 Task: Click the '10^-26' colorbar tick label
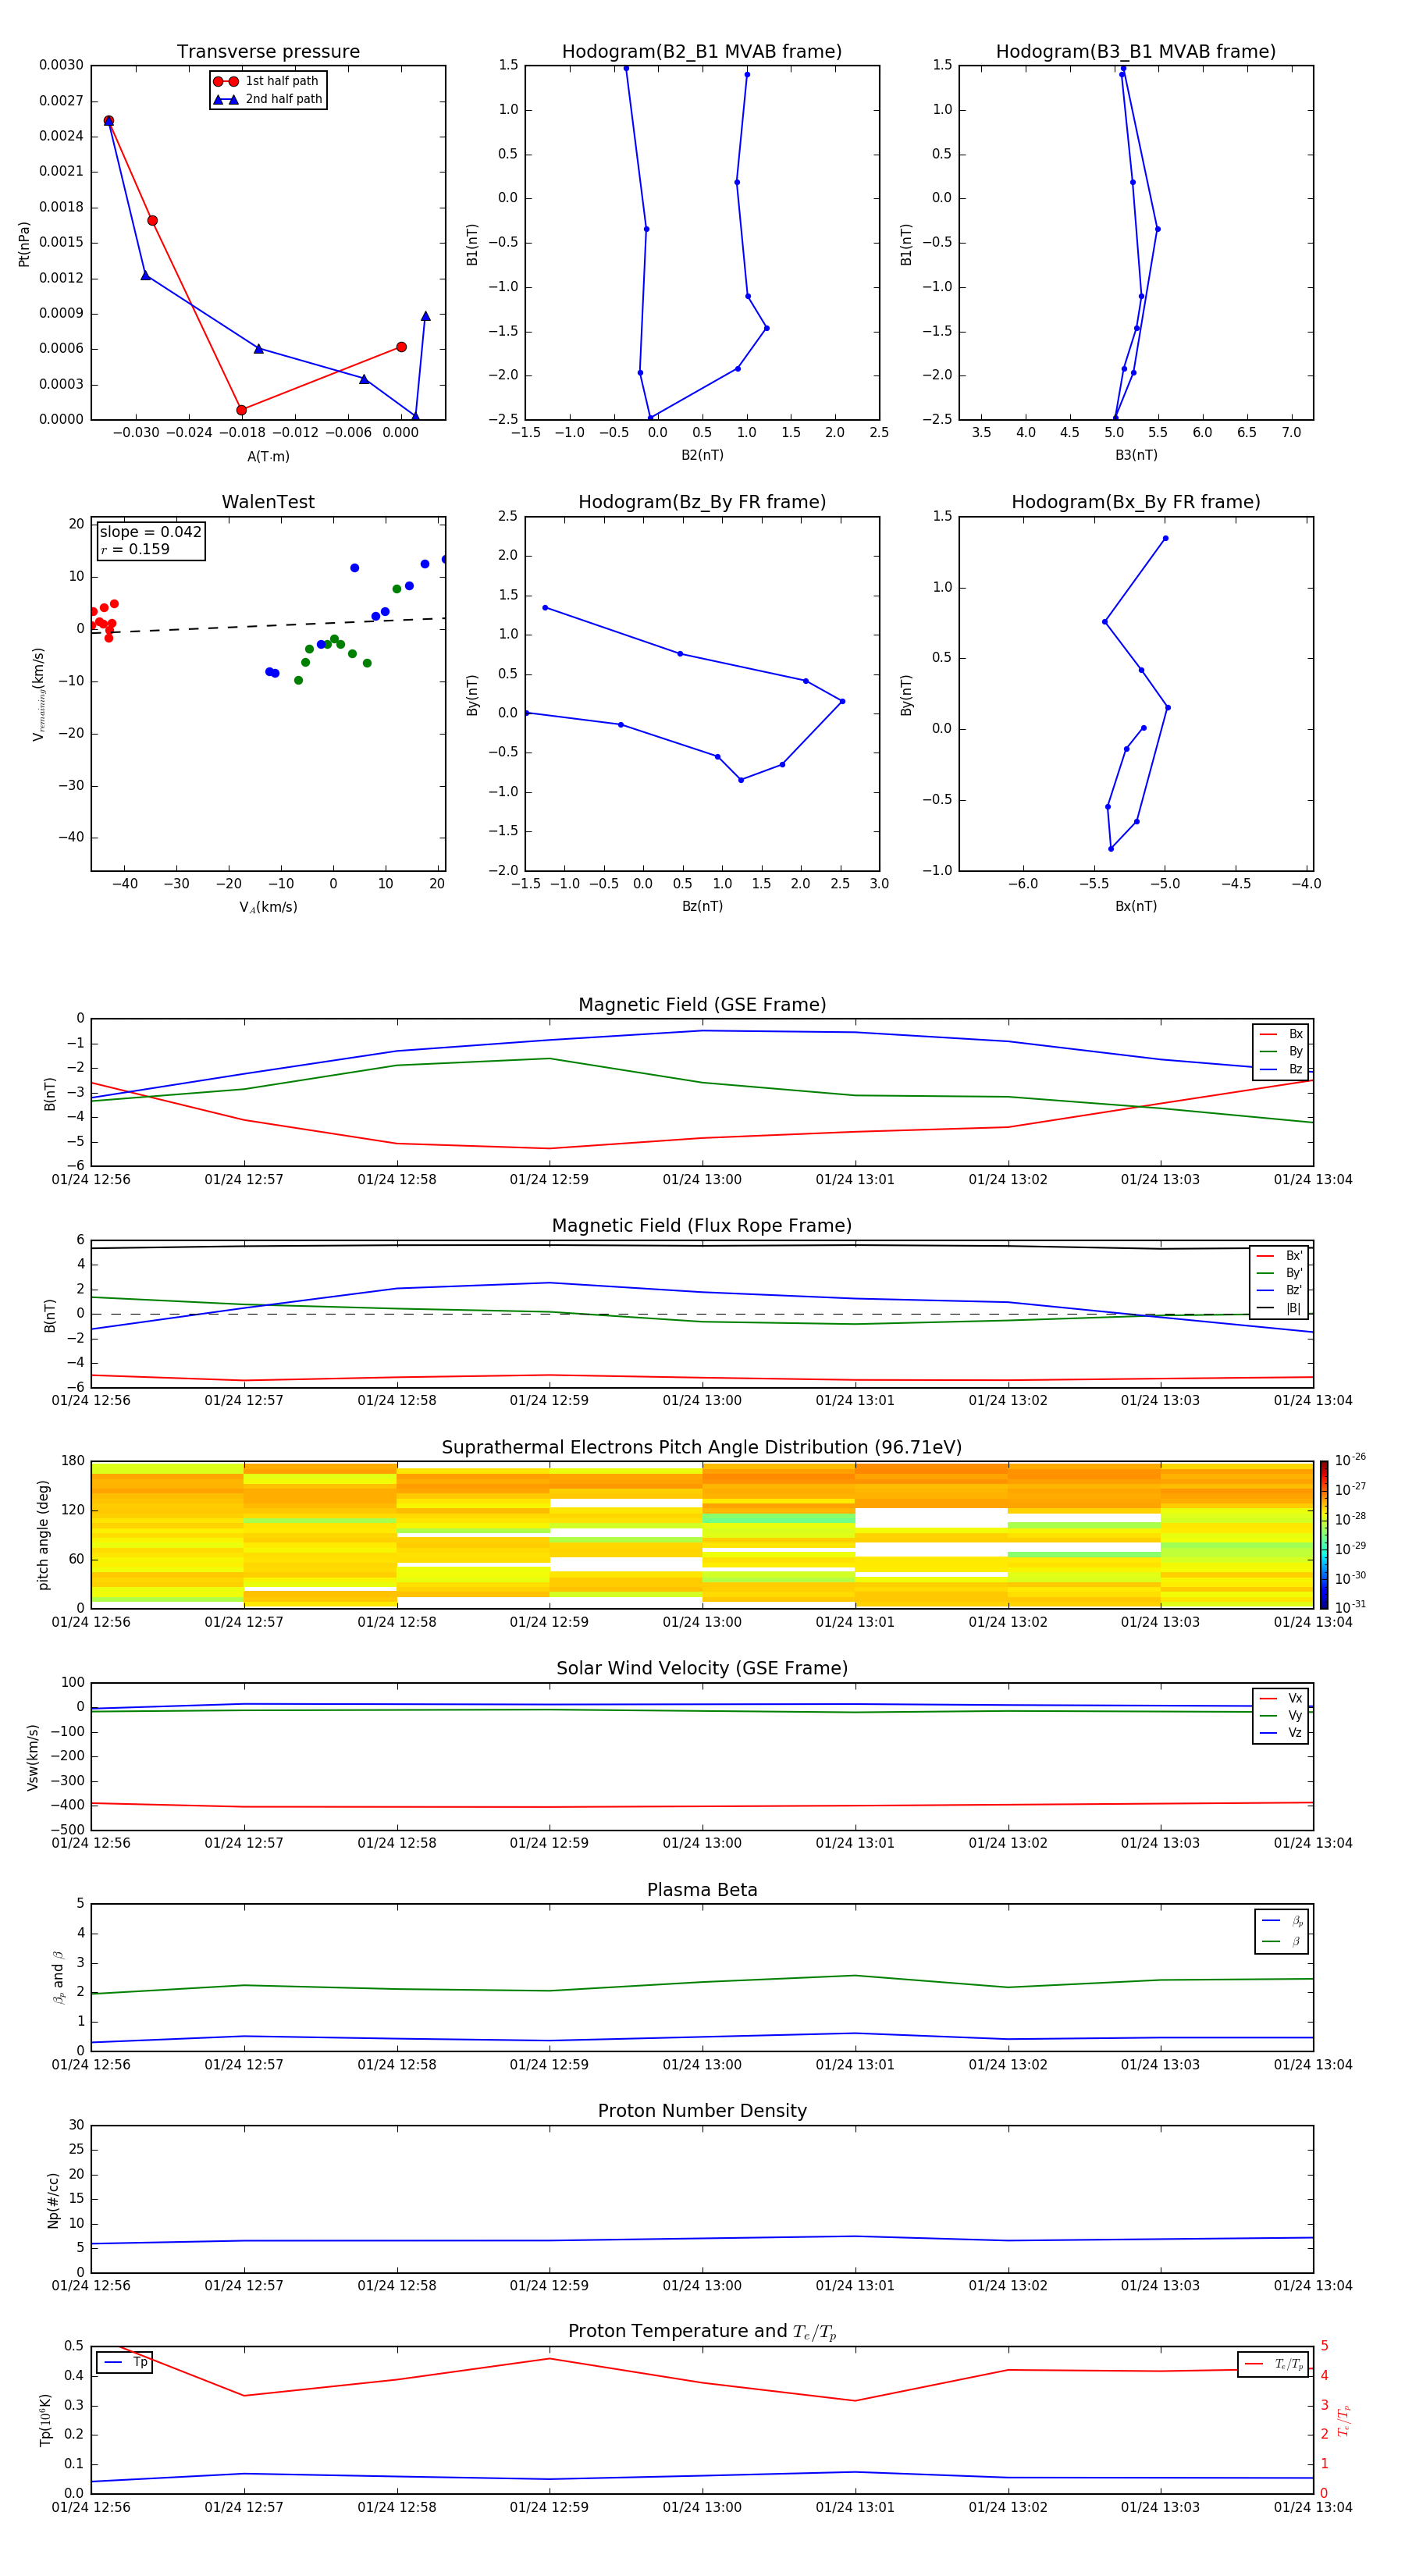(x=1350, y=1460)
